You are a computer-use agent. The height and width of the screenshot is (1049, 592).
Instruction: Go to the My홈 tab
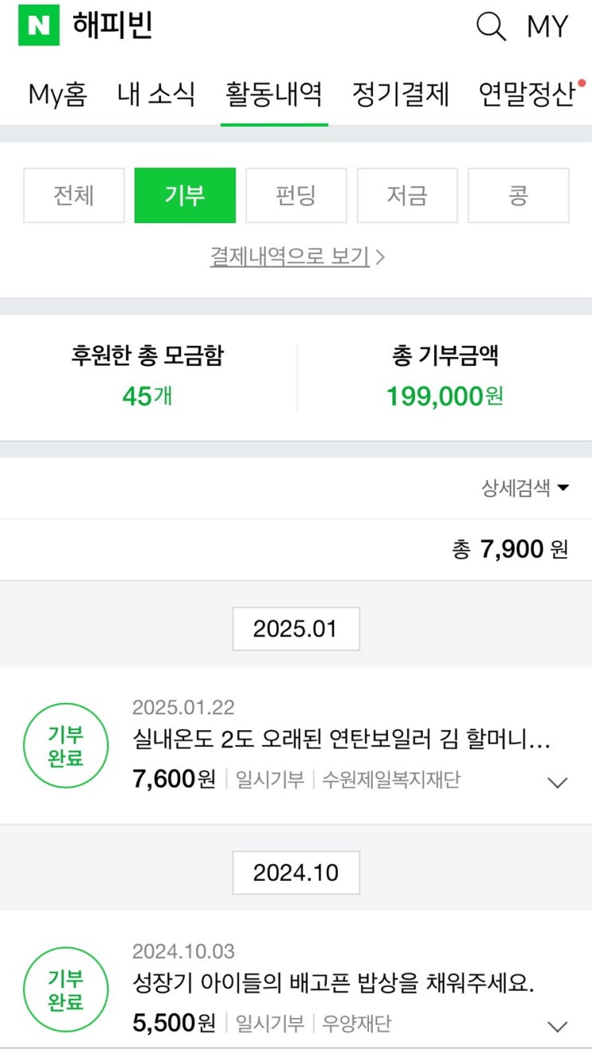click(x=57, y=95)
